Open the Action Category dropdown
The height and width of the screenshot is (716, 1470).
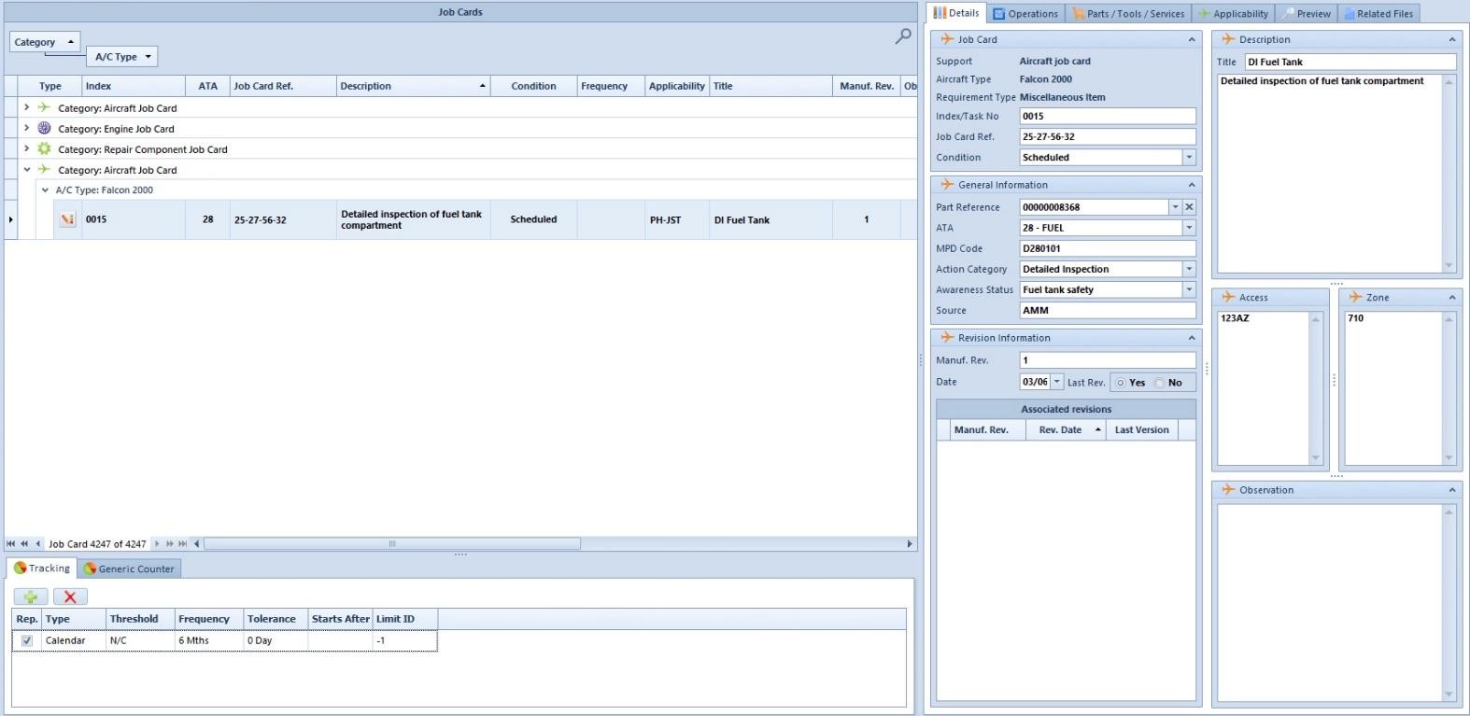[1189, 269]
